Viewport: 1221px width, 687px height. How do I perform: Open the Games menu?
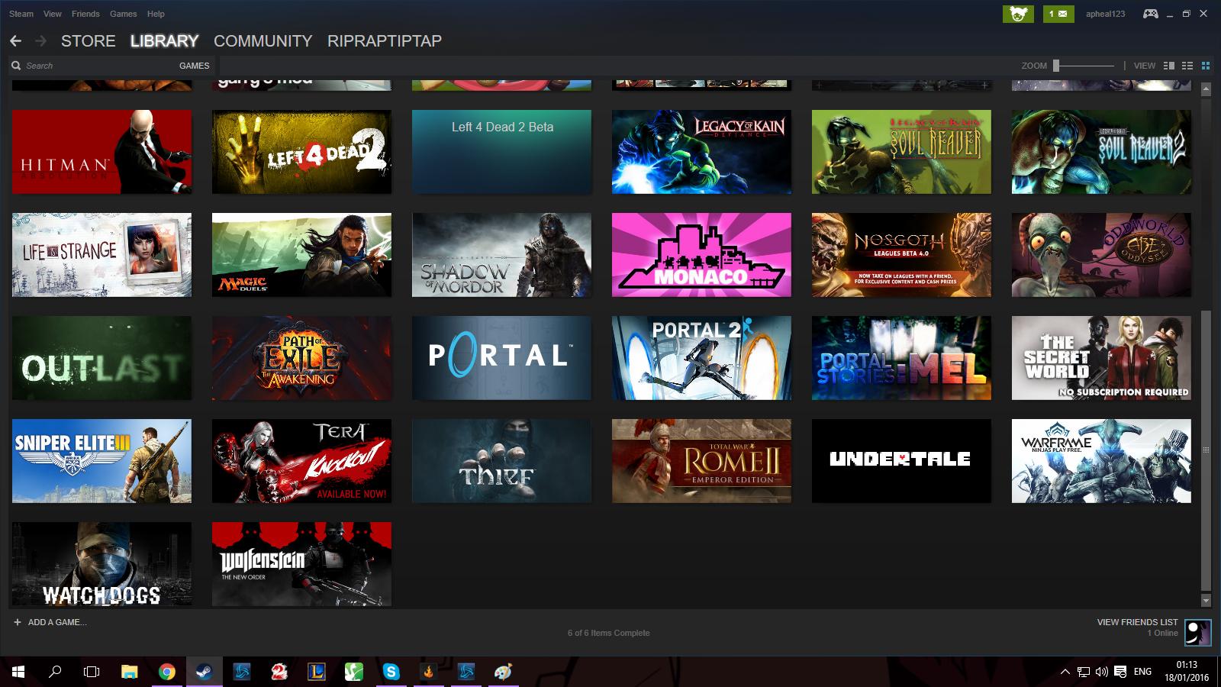coord(123,14)
